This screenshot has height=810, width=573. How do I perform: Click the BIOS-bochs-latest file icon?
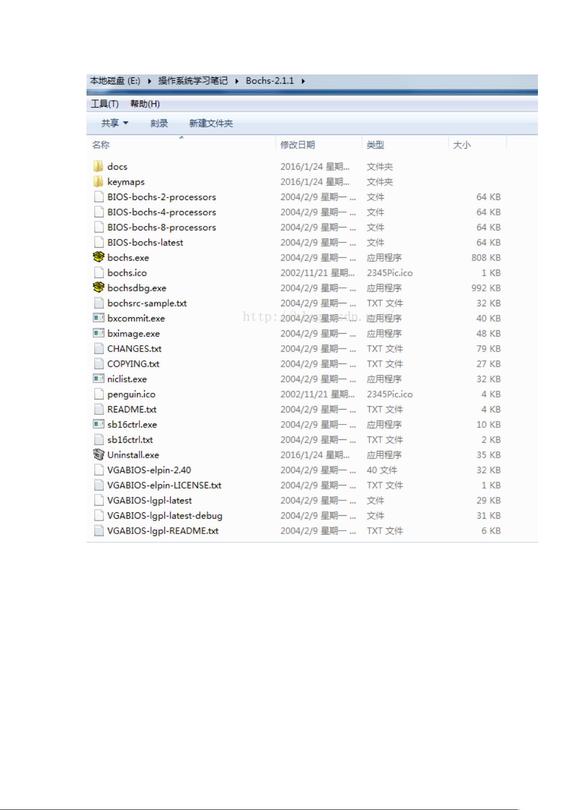[99, 242]
